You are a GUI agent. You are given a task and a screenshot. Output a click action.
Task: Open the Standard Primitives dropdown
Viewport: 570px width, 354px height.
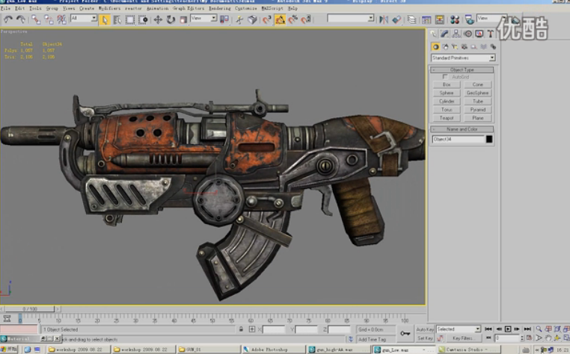[x=463, y=58]
